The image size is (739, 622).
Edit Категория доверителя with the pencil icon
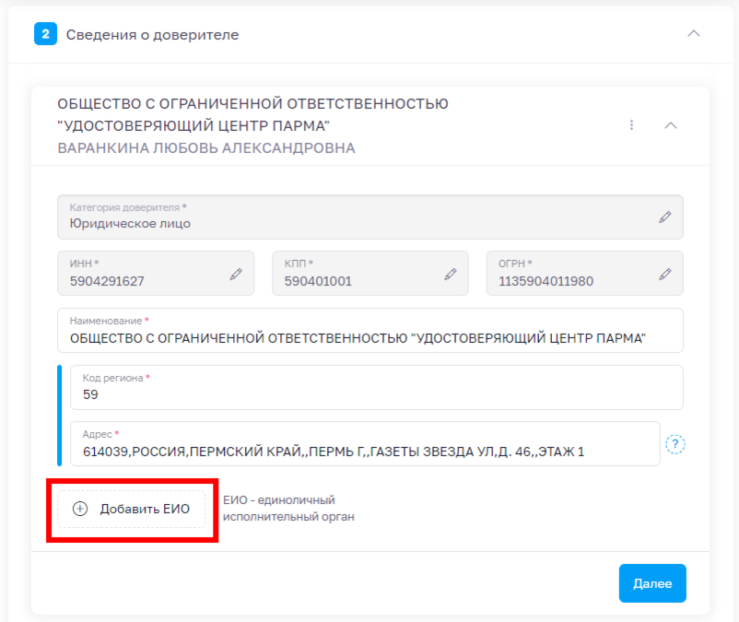pyautogui.click(x=666, y=217)
